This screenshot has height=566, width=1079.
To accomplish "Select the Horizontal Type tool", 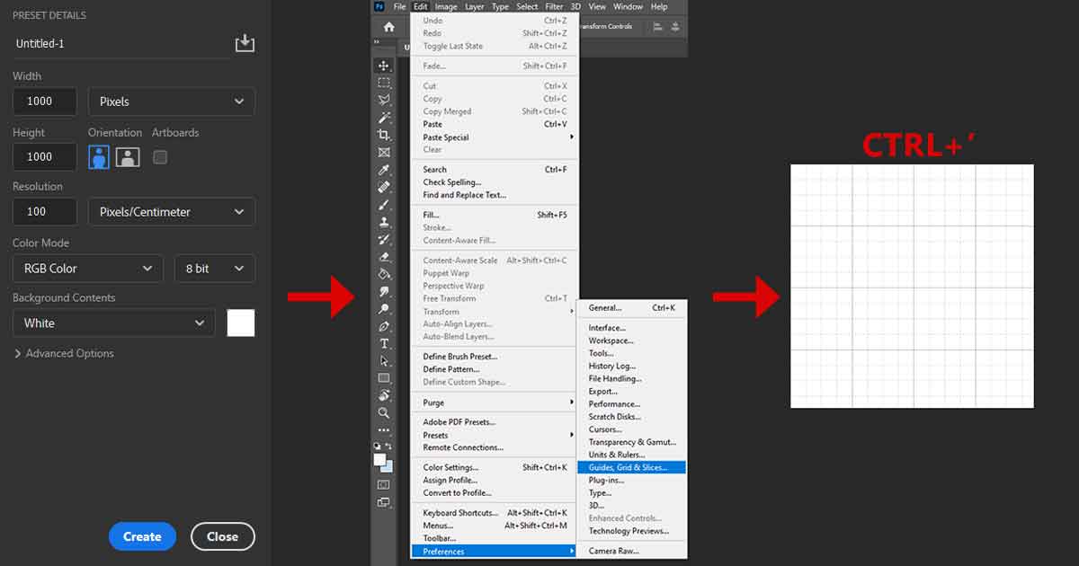I will (384, 343).
